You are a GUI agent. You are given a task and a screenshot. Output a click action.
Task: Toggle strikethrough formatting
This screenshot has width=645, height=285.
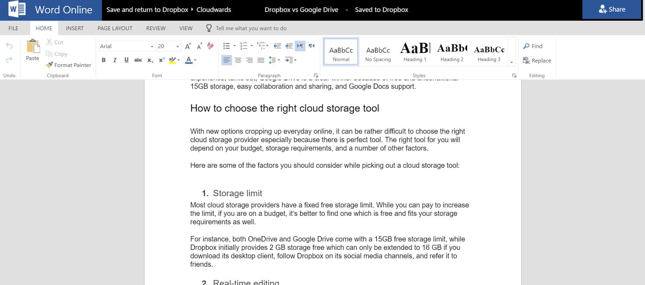(138, 60)
